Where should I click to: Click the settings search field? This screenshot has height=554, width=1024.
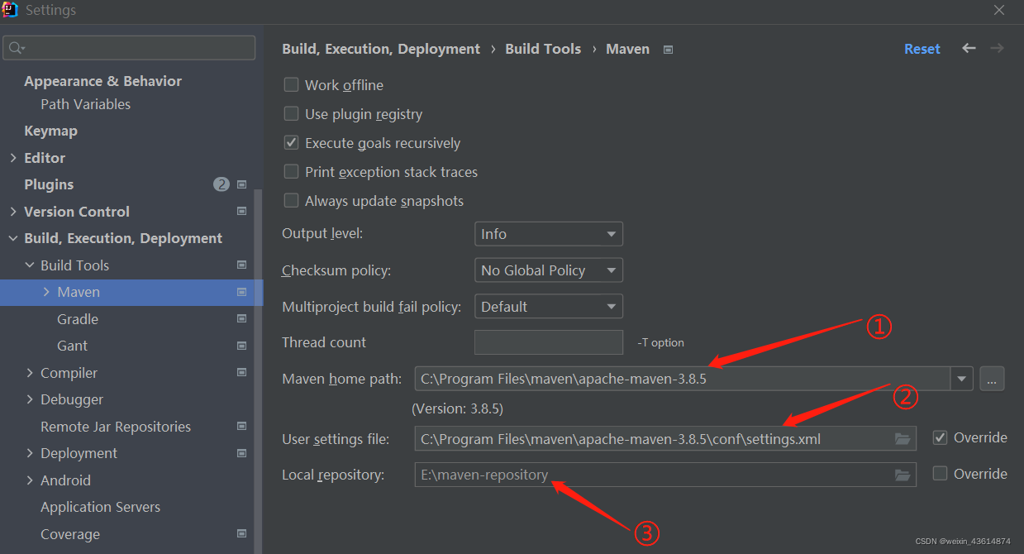[x=129, y=49]
